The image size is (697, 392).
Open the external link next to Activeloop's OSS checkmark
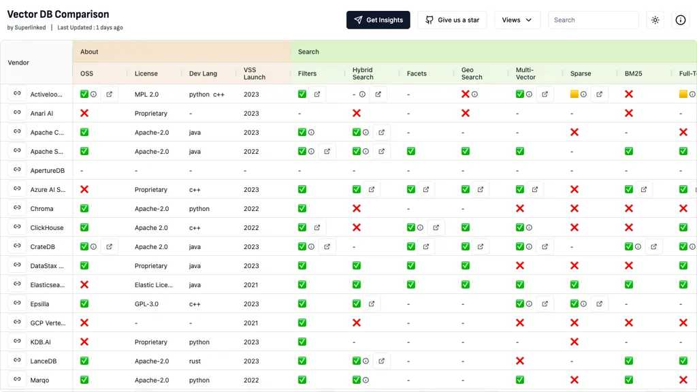point(110,94)
